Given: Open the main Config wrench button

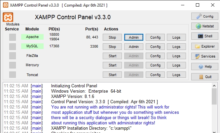Looking at the screenshot, I should [205, 16].
